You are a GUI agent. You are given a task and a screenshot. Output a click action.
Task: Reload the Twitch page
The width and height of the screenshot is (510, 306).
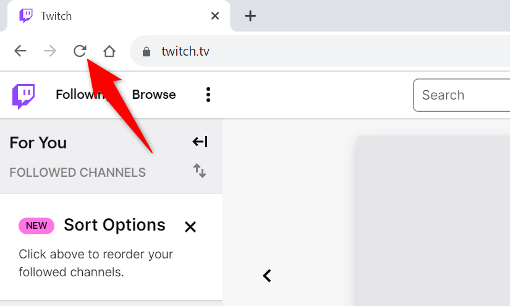pos(80,51)
